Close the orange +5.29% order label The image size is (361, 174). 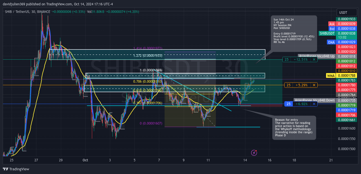click(314, 85)
